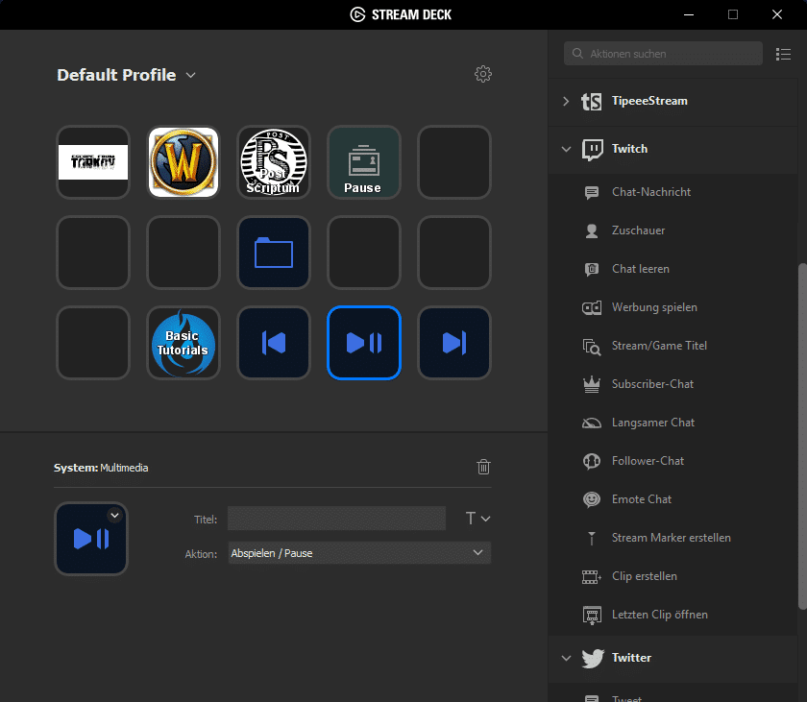Select the Basic Tutorials key

183,343
